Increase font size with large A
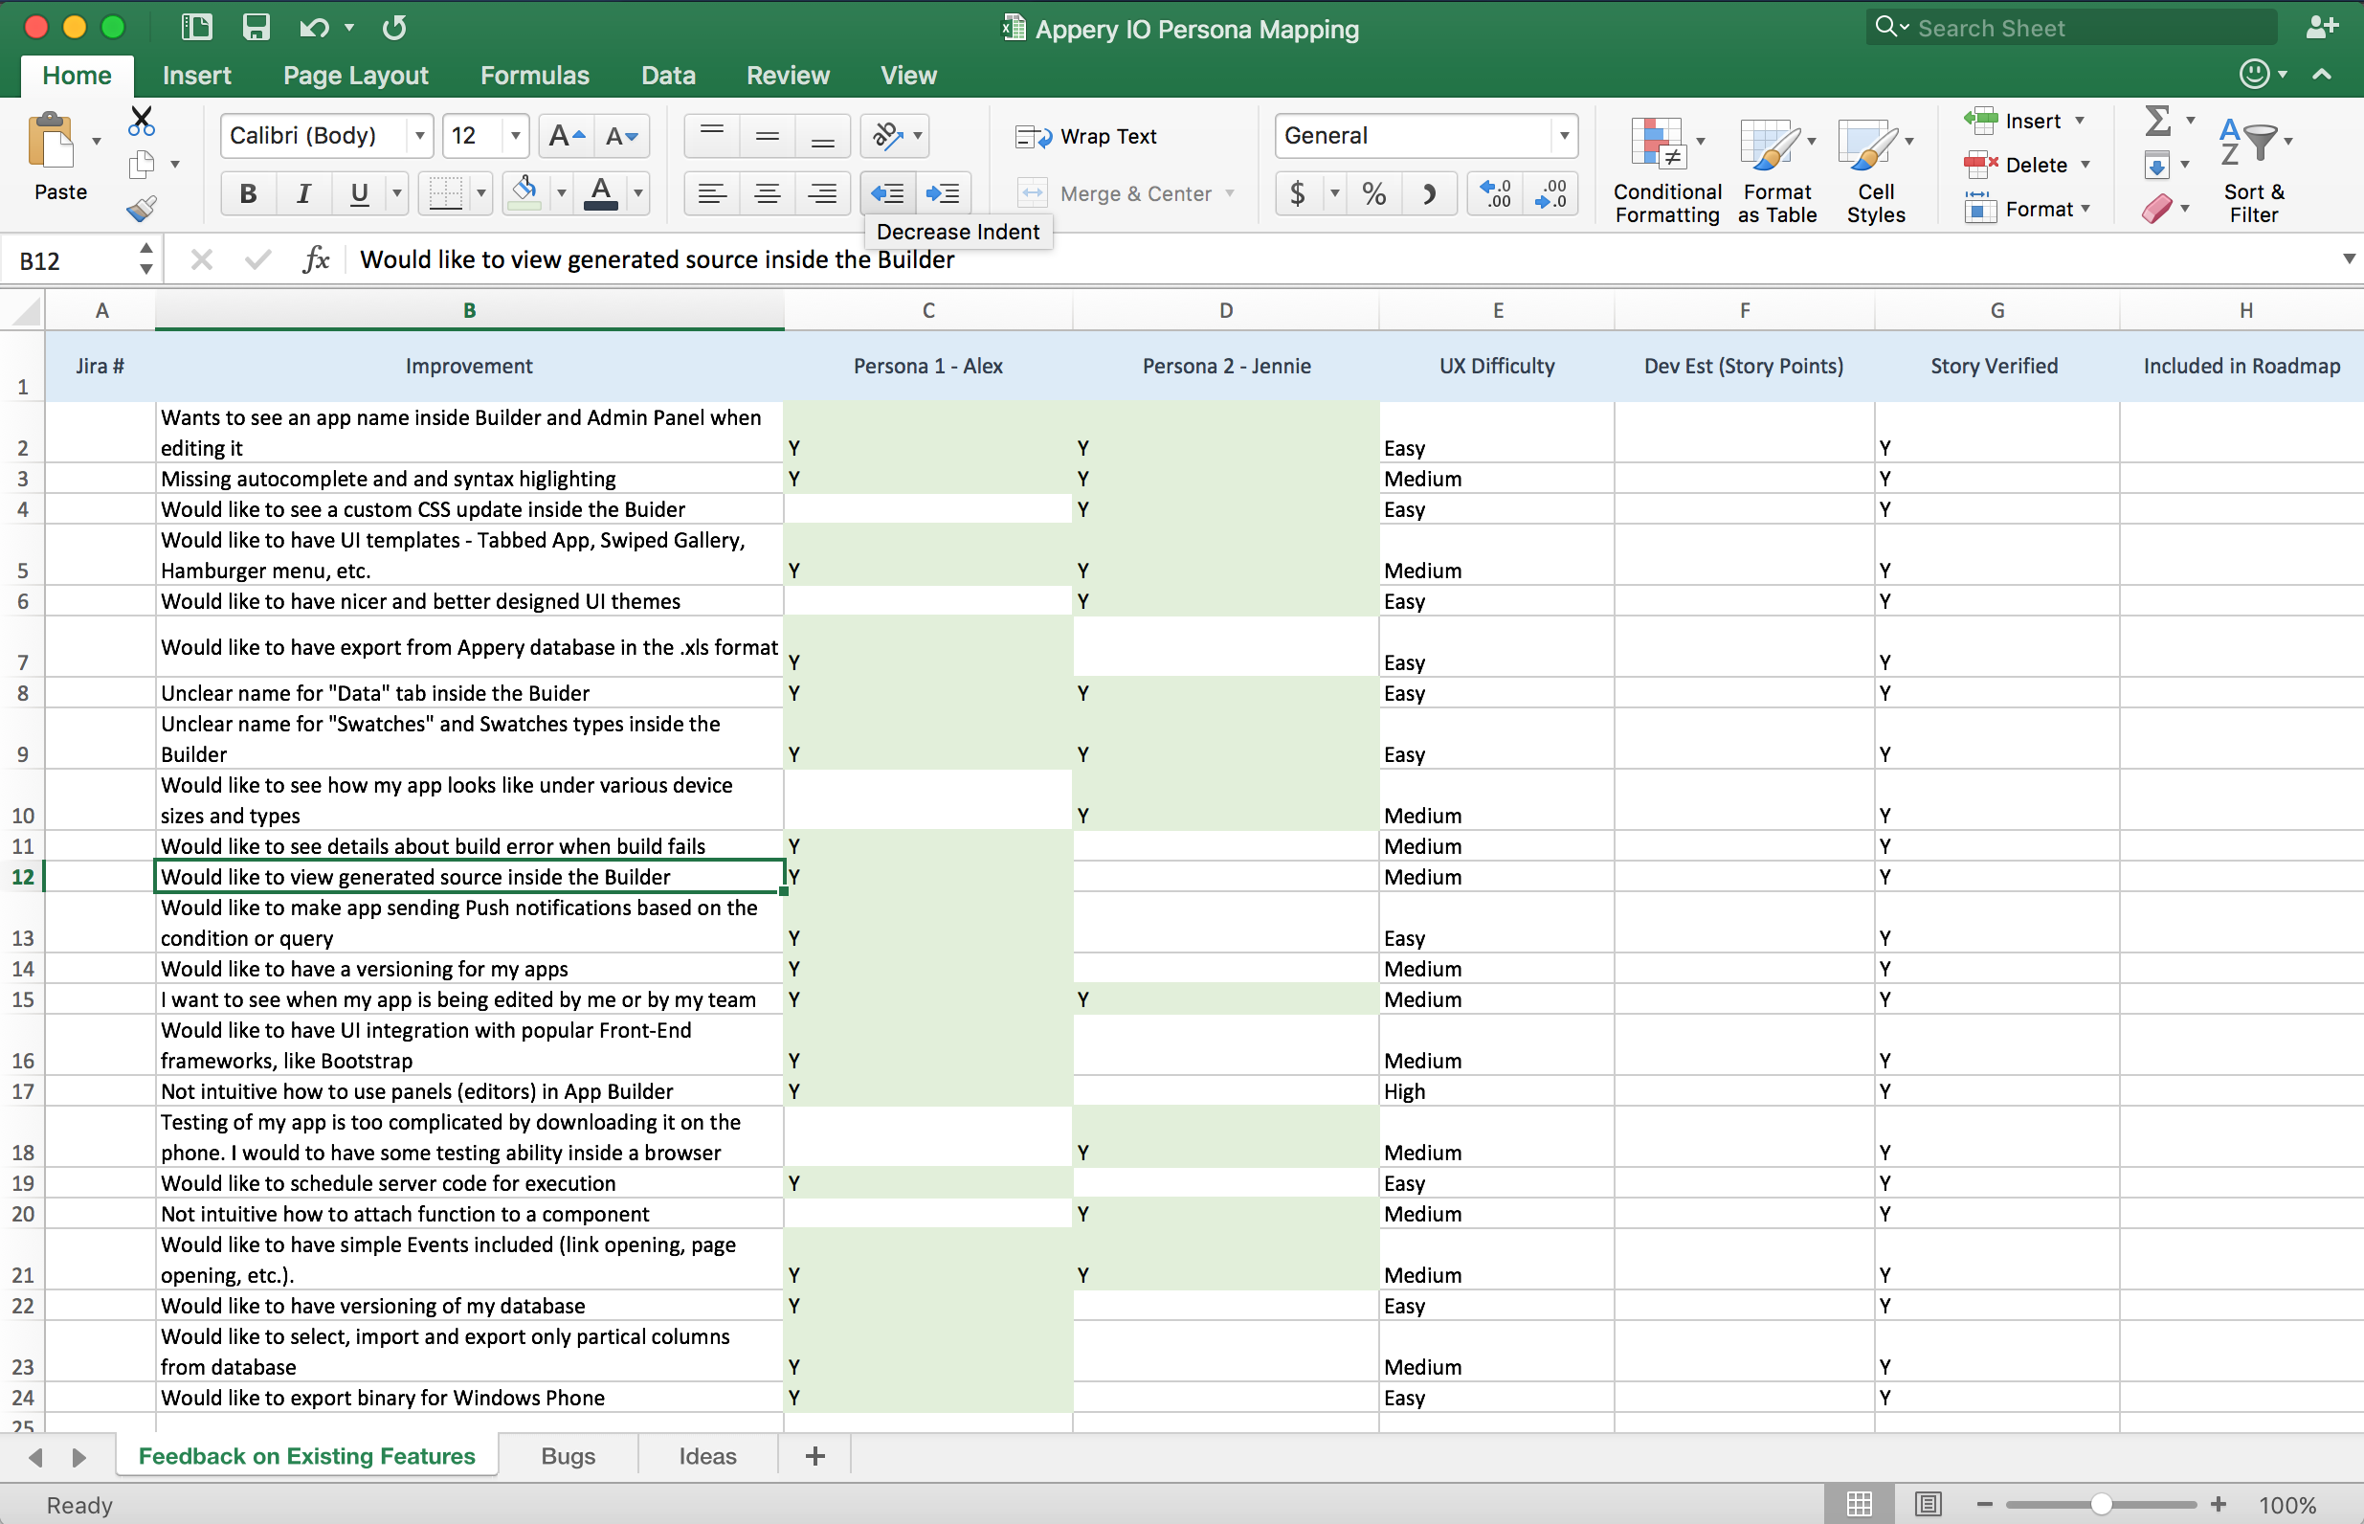This screenshot has width=2364, height=1524. pyautogui.click(x=567, y=136)
